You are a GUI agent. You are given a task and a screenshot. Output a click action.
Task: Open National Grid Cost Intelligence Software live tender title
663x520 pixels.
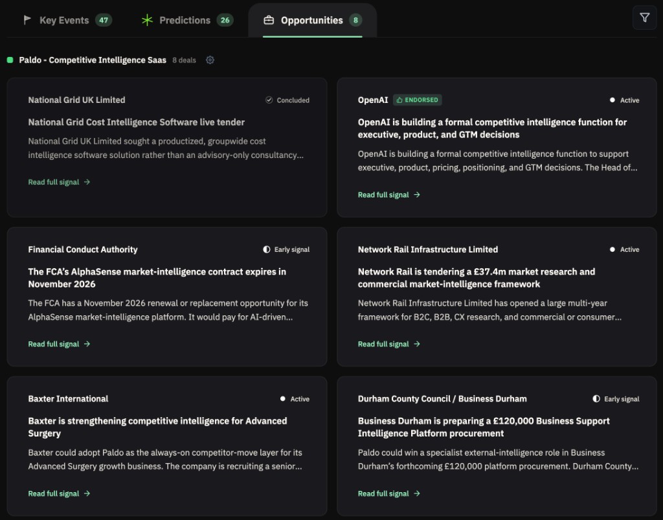coord(136,122)
